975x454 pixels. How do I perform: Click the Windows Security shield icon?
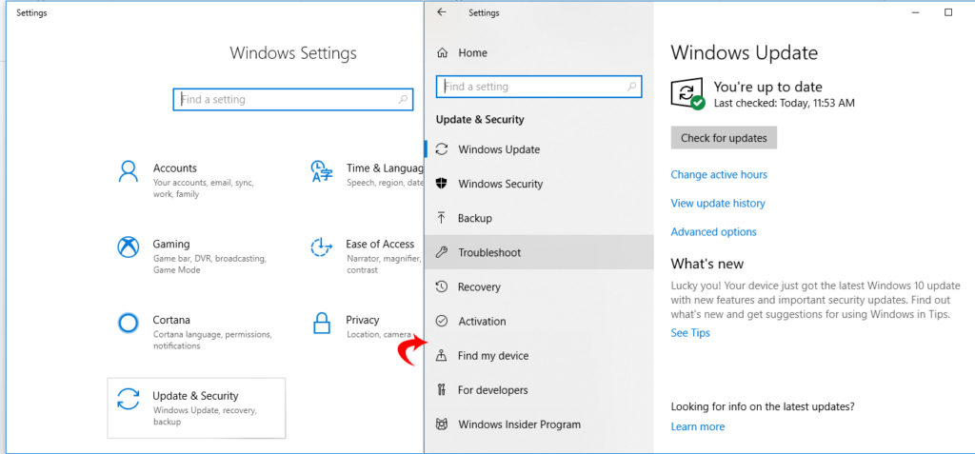[x=442, y=184]
